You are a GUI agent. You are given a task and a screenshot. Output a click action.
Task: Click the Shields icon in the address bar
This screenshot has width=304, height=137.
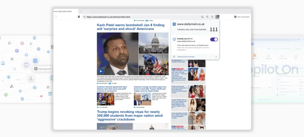pyautogui.click(x=217, y=17)
